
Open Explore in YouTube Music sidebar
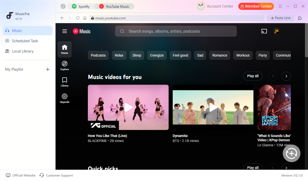click(64, 66)
